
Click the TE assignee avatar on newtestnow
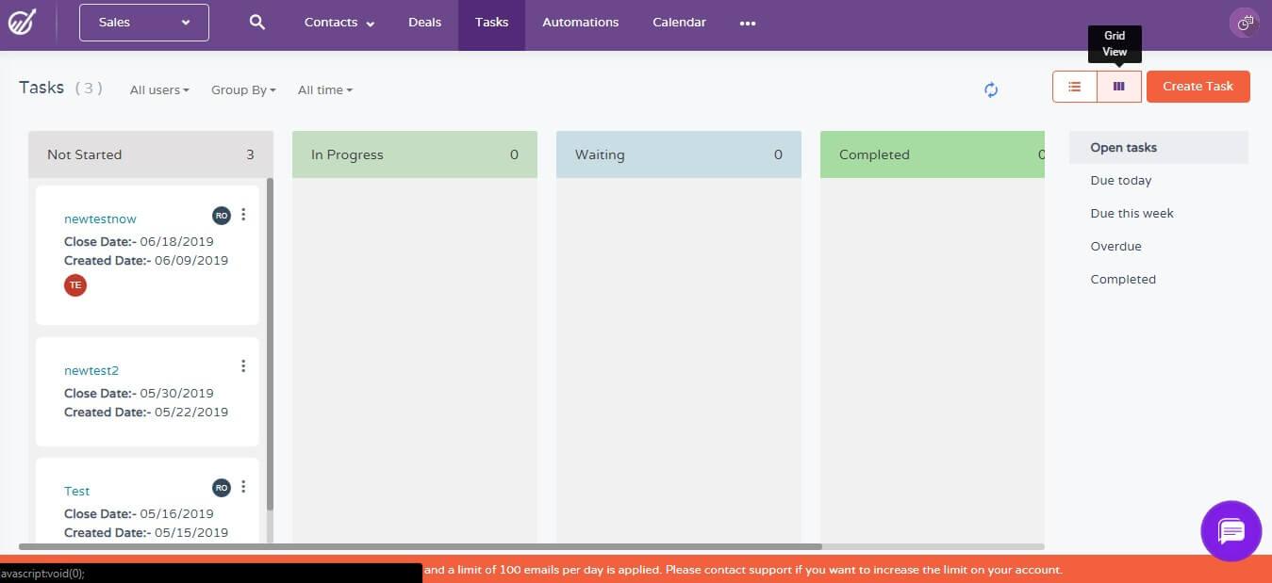pyautogui.click(x=75, y=284)
